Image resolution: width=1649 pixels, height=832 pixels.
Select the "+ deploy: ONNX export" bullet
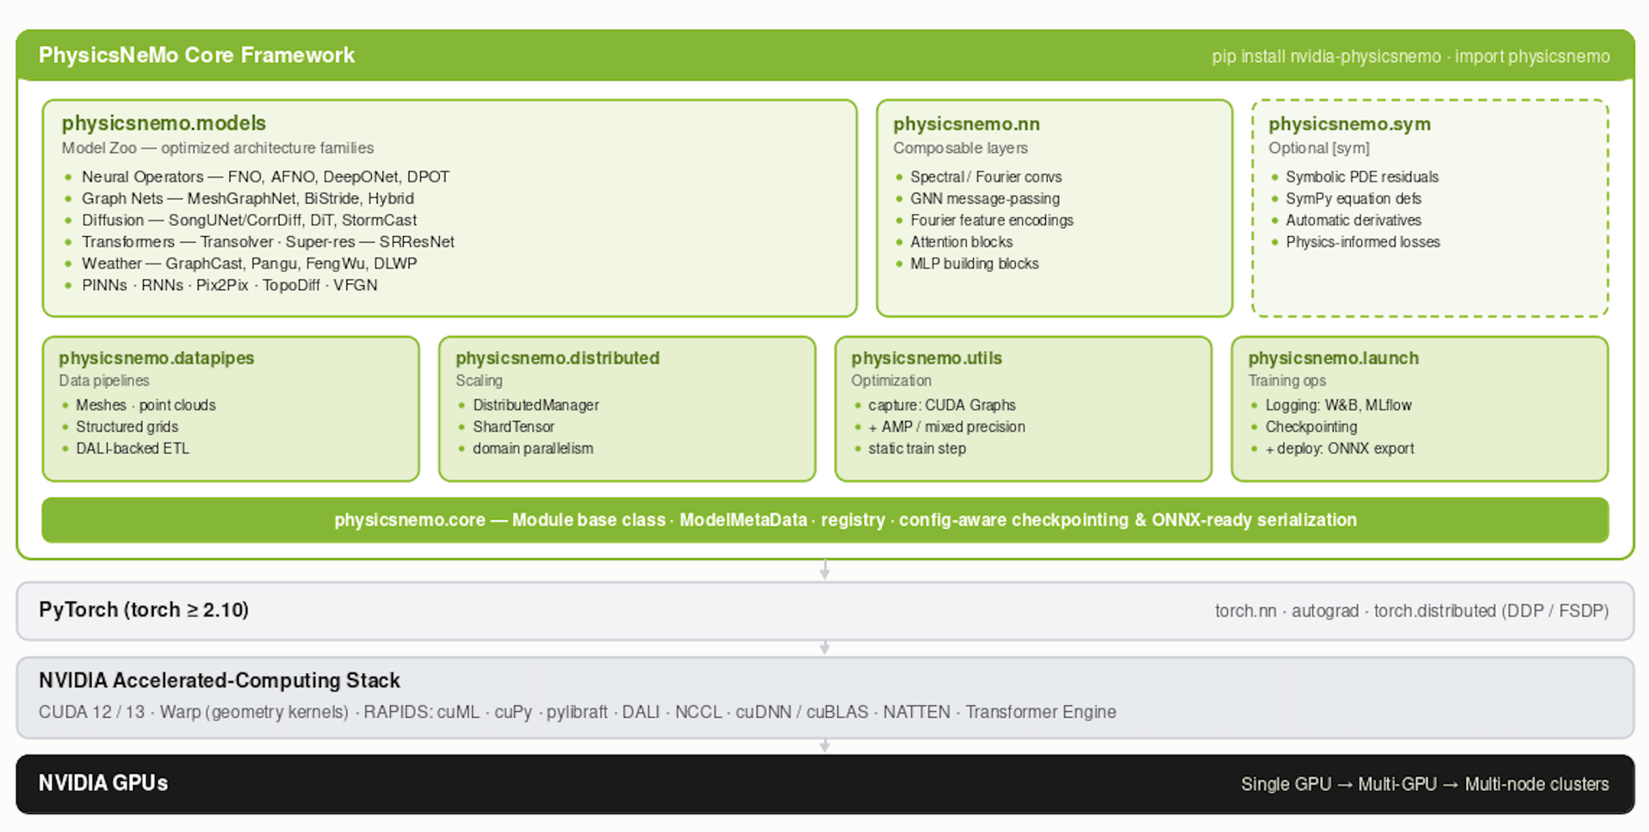point(1340,448)
